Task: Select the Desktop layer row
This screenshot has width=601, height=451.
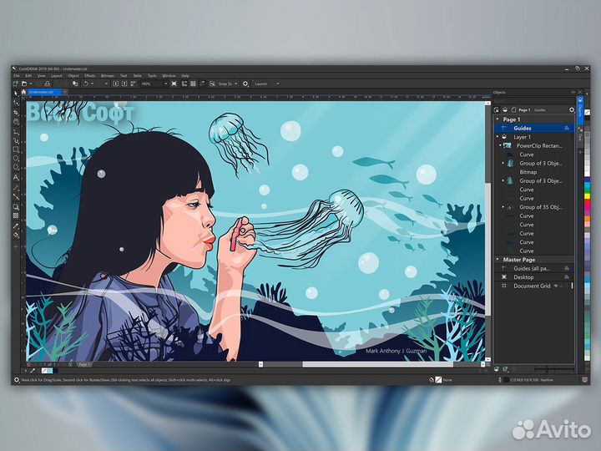Action: pyautogui.click(x=535, y=277)
